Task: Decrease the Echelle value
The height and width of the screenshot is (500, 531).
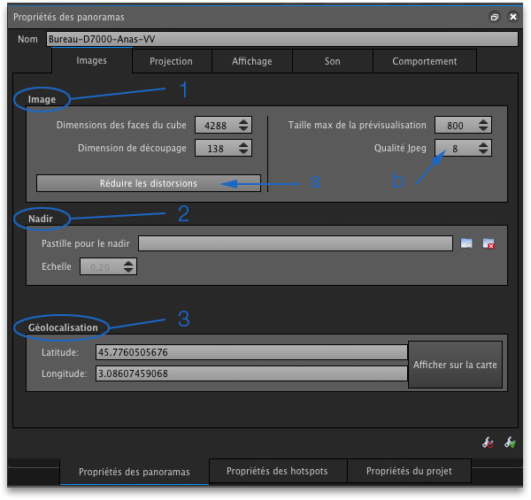Action: [128, 270]
